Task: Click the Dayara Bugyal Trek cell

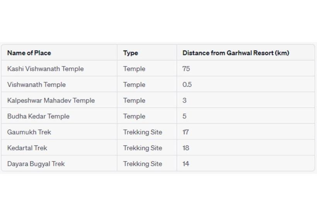Action: click(x=36, y=164)
